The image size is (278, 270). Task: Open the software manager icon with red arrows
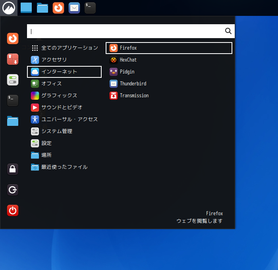[13, 59]
